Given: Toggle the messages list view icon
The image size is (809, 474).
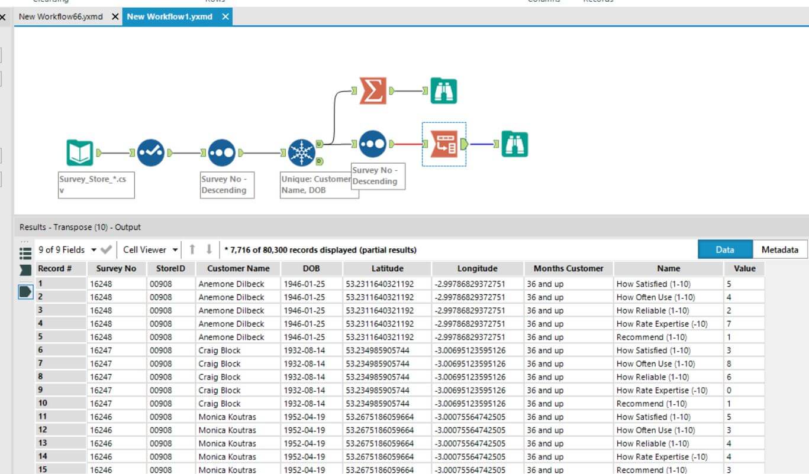Looking at the screenshot, I should pos(25,253).
